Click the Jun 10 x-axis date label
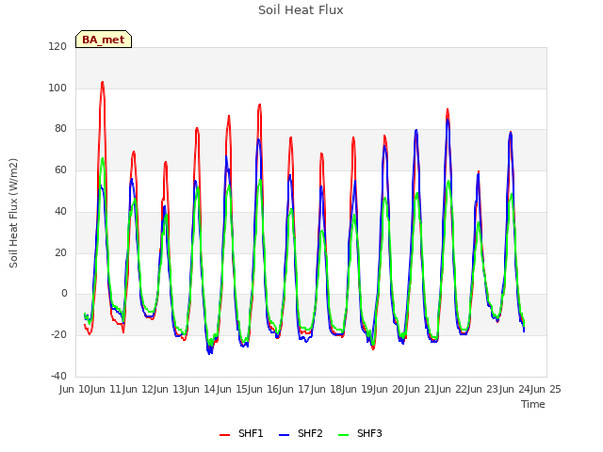The image size is (603, 452). pos(76,389)
